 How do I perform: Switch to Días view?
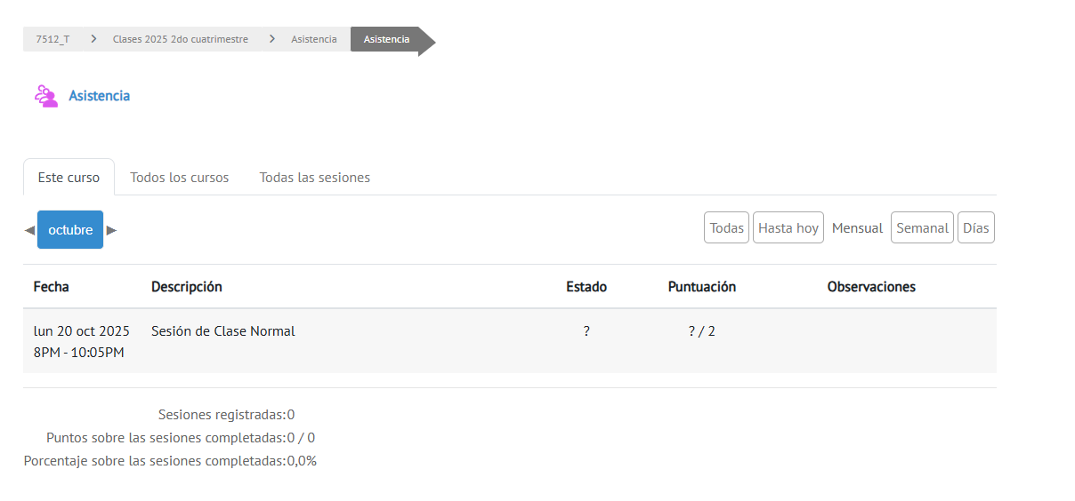(975, 228)
